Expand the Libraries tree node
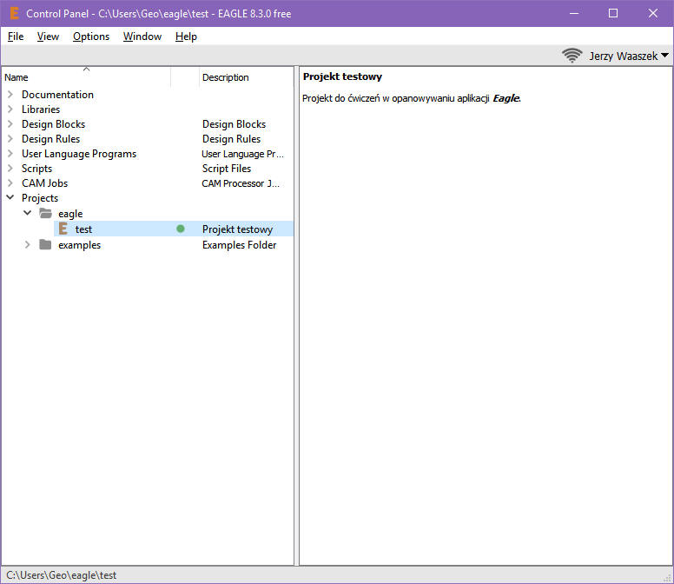 (x=10, y=109)
